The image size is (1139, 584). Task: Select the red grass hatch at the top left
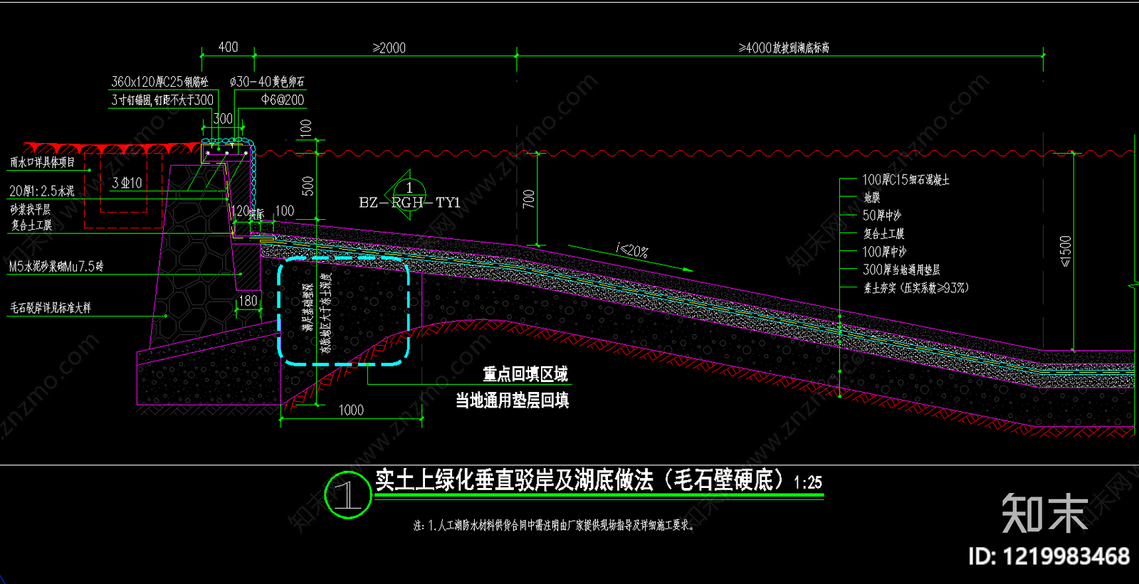click(x=112, y=147)
